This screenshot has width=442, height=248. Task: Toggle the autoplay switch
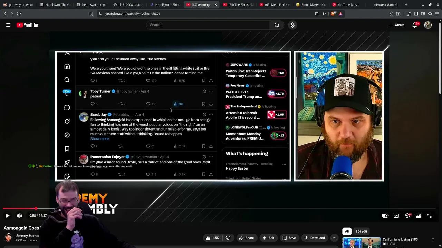385,216
